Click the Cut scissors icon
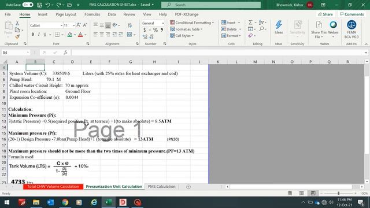Image resolution: width=370 pixels, height=208 pixels. click(17, 23)
